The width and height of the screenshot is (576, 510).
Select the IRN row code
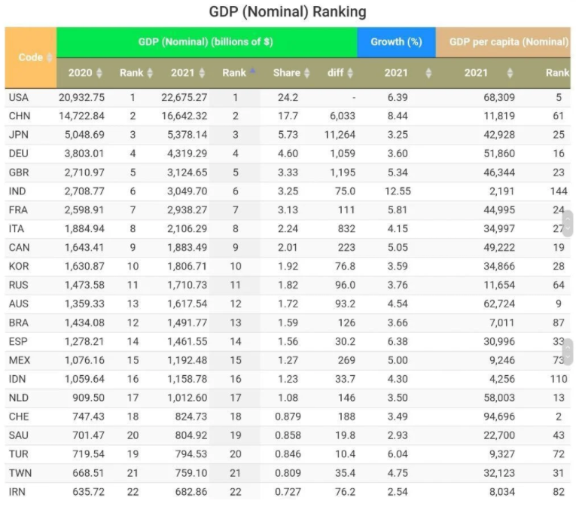(x=17, y=492)
